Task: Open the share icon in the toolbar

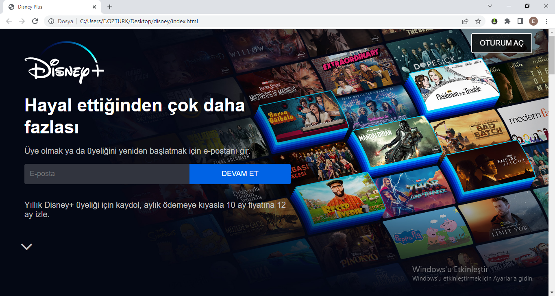Action: (x=465, y=21)
